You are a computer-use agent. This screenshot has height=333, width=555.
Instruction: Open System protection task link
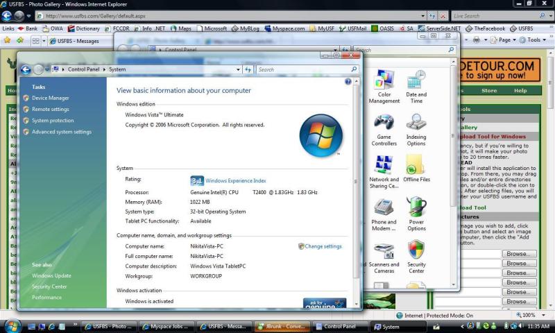point(53,121)
